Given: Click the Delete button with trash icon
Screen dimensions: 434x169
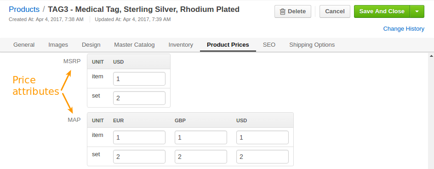Looking at the screenshot, I should pos(292,11).
